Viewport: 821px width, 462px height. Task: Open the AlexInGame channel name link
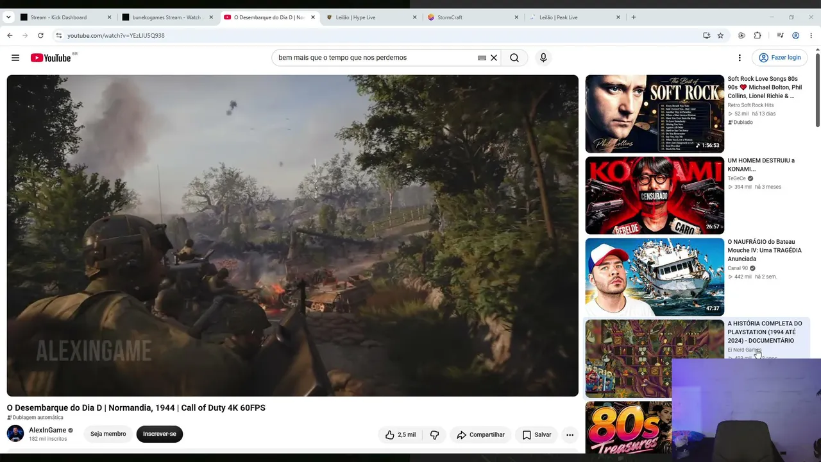[x=47, y=430]
